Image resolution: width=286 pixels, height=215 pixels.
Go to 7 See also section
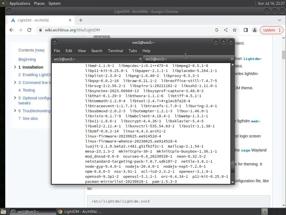click(28, 118)
